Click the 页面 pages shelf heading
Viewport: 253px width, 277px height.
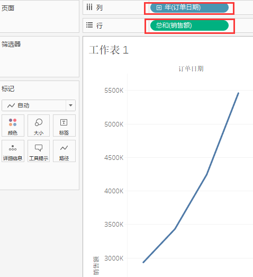coord(8,8)
